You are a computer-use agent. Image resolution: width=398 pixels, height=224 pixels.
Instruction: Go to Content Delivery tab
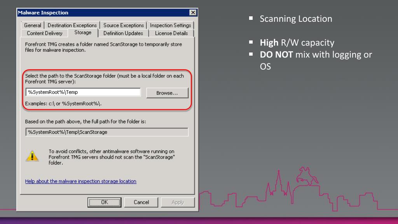click(44, 33)
